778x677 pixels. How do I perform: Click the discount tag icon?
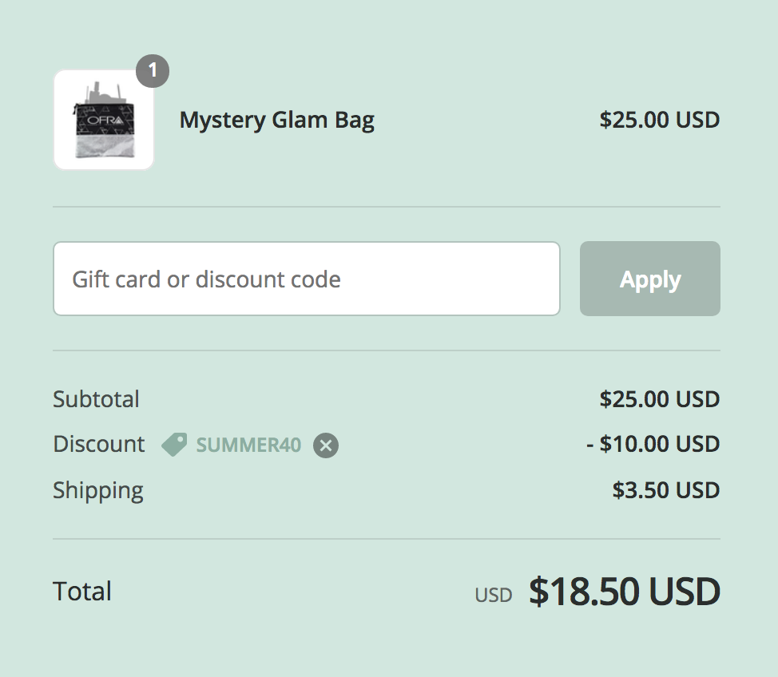(x=174, y=445)
